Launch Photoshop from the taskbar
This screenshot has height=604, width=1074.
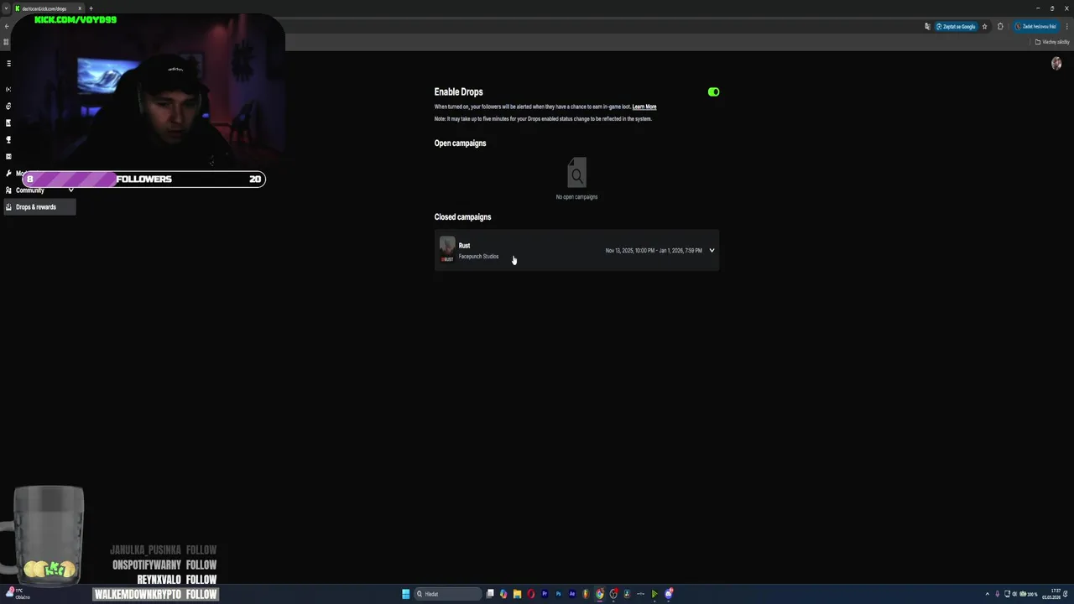pos(558,594)
